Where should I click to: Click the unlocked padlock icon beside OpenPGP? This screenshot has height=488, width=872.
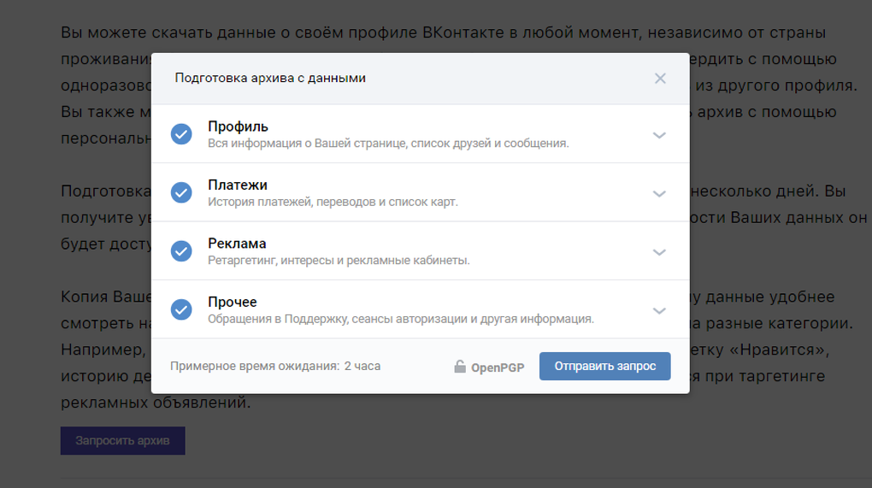(x=460, y=367)
